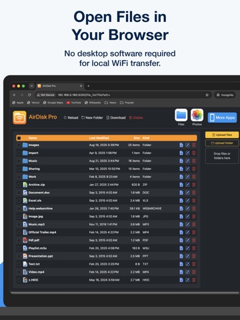Check the box for Music folder
Screen dimensions: 240x320
(19, 161)
